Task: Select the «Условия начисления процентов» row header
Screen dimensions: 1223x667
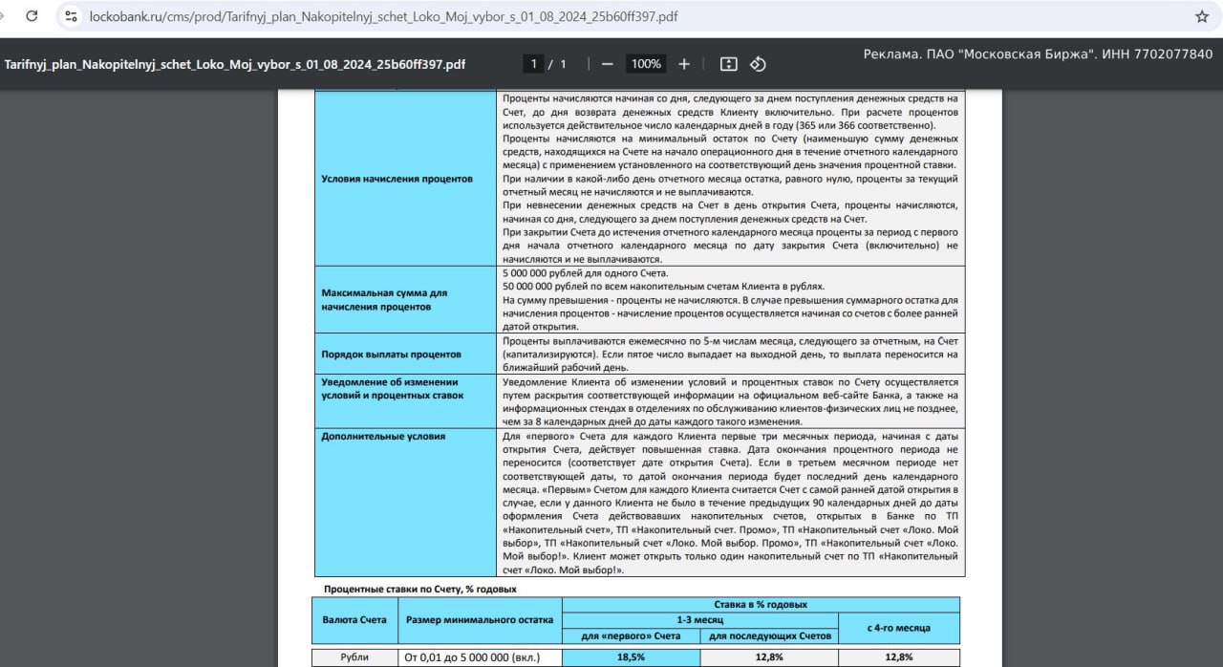Action: (406, 179)
